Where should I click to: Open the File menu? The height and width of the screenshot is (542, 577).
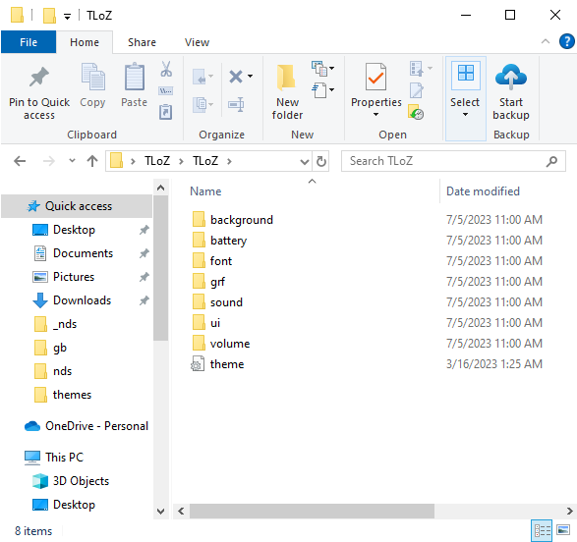click(x=29, y=42)
